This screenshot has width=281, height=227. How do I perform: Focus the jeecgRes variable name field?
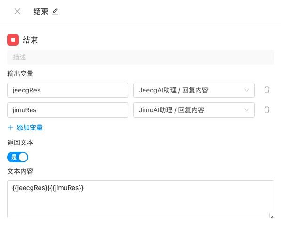(68, 90)
